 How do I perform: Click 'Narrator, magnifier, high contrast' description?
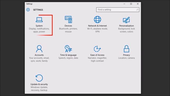point(97,59)
